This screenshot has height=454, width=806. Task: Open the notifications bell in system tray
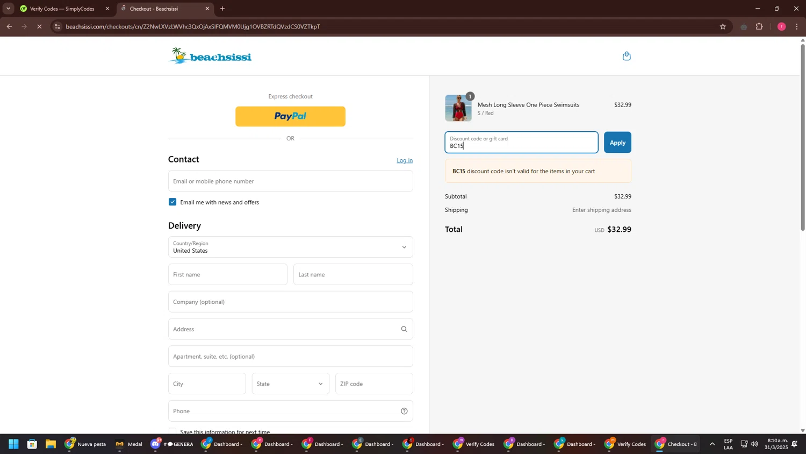click(x=794, y=444)
